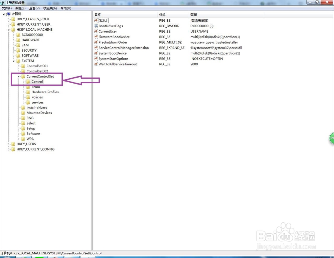Select the Select key in tree

coord(31,123)
